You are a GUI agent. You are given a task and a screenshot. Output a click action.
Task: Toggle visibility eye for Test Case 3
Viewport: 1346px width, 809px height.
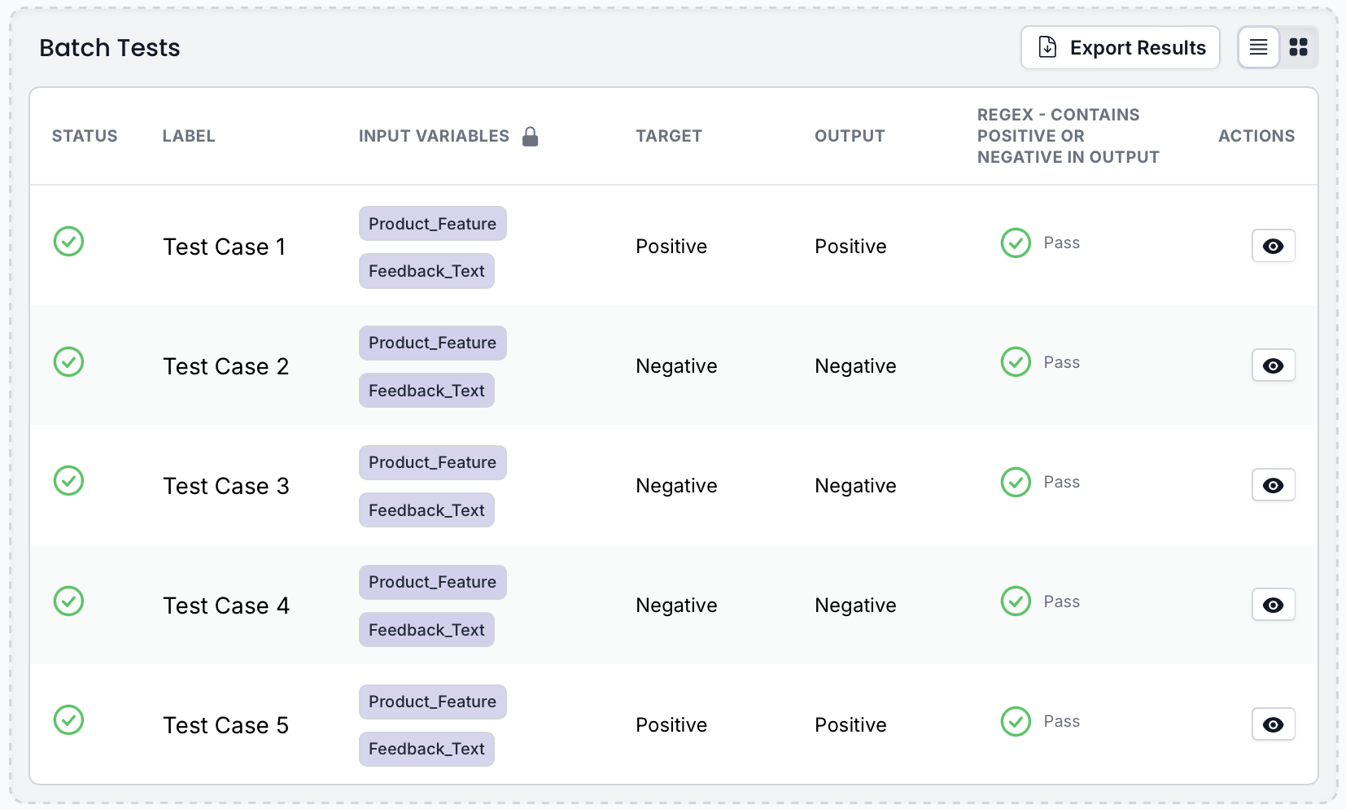point(1274,485)
